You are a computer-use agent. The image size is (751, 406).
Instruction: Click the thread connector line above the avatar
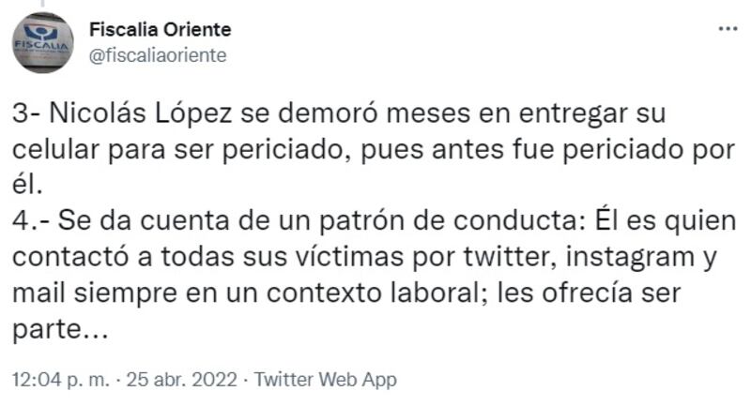(x=42, y=4)
